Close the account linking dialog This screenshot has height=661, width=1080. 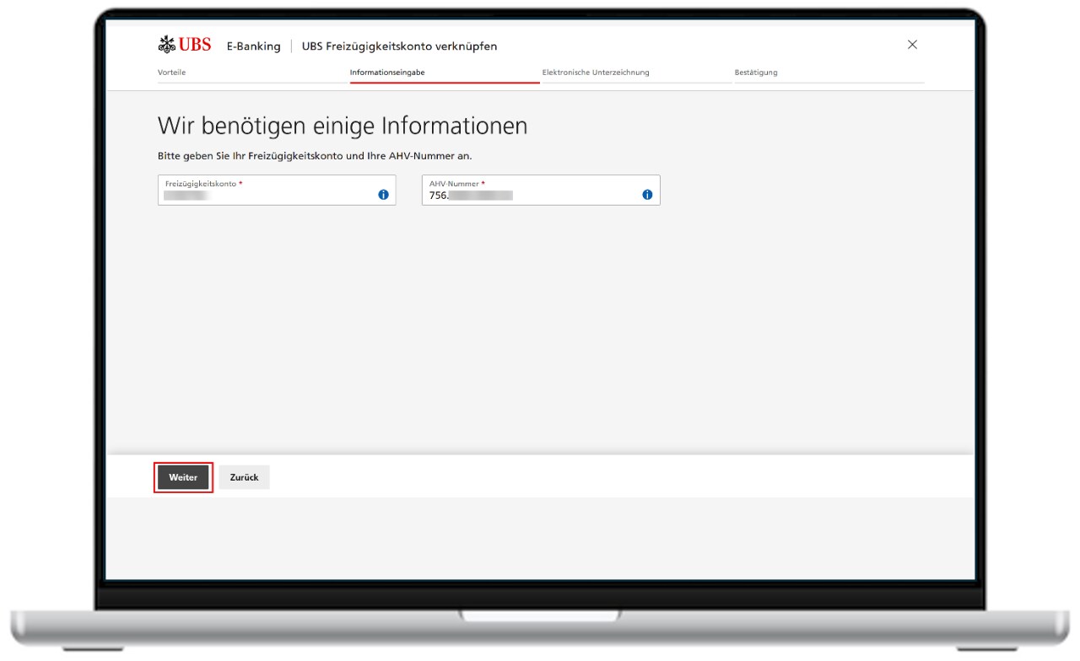tap(912, 45)
